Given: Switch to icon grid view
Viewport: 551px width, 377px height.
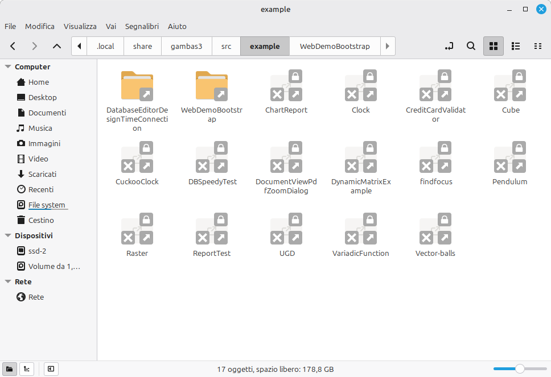Looking at the screenshot, I should [x=494, y=46].
